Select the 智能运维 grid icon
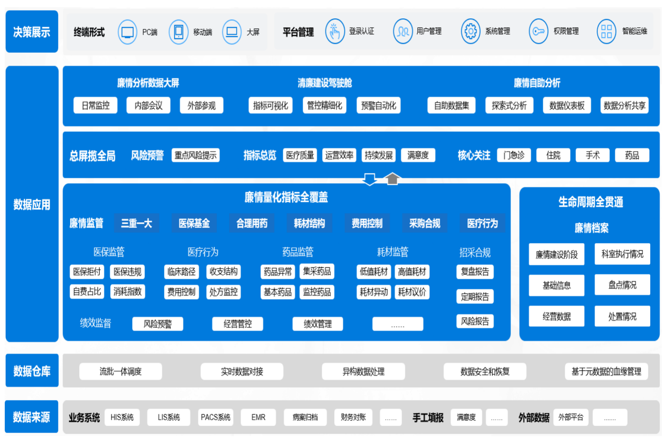669x444 pixels. click(x=606, y=31)
